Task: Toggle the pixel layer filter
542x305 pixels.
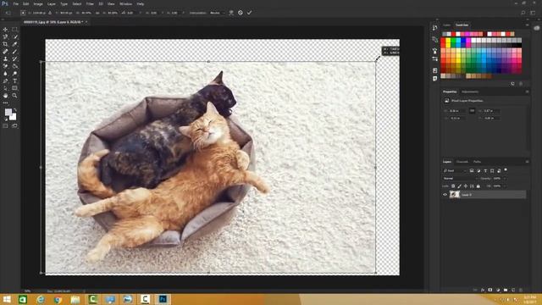Action: coord(472,171)
